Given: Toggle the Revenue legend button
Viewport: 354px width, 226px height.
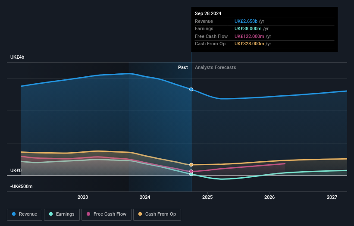Looking at the screenshot, I should click(x=25, y=214).
